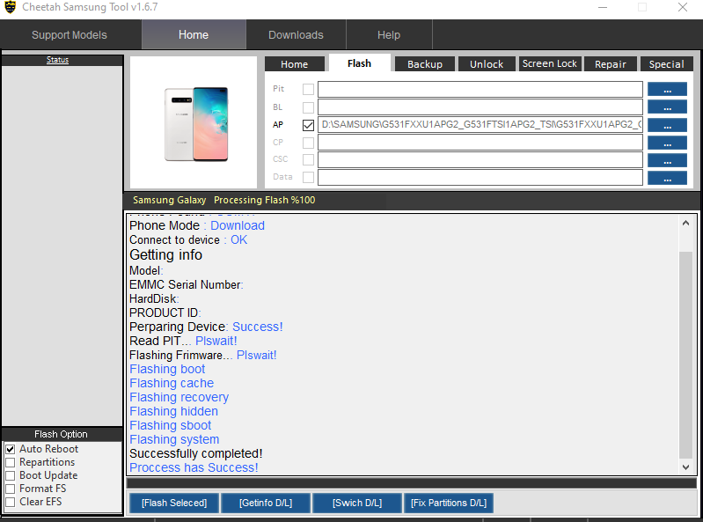
Task: Open the Support Models menu
Action: pos(70,35)
